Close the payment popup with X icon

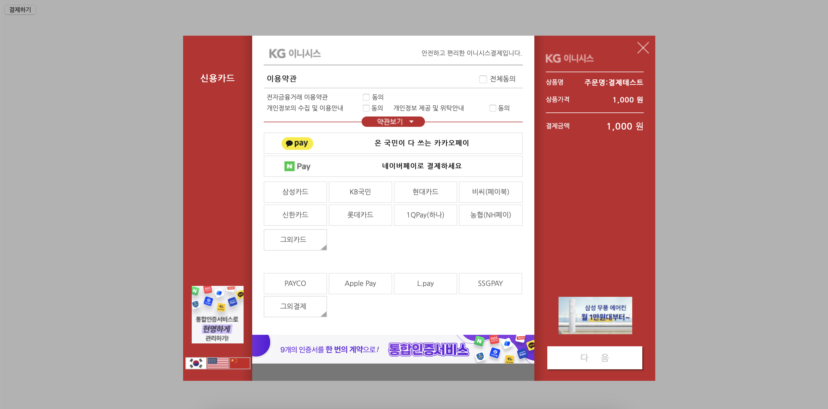643,48
